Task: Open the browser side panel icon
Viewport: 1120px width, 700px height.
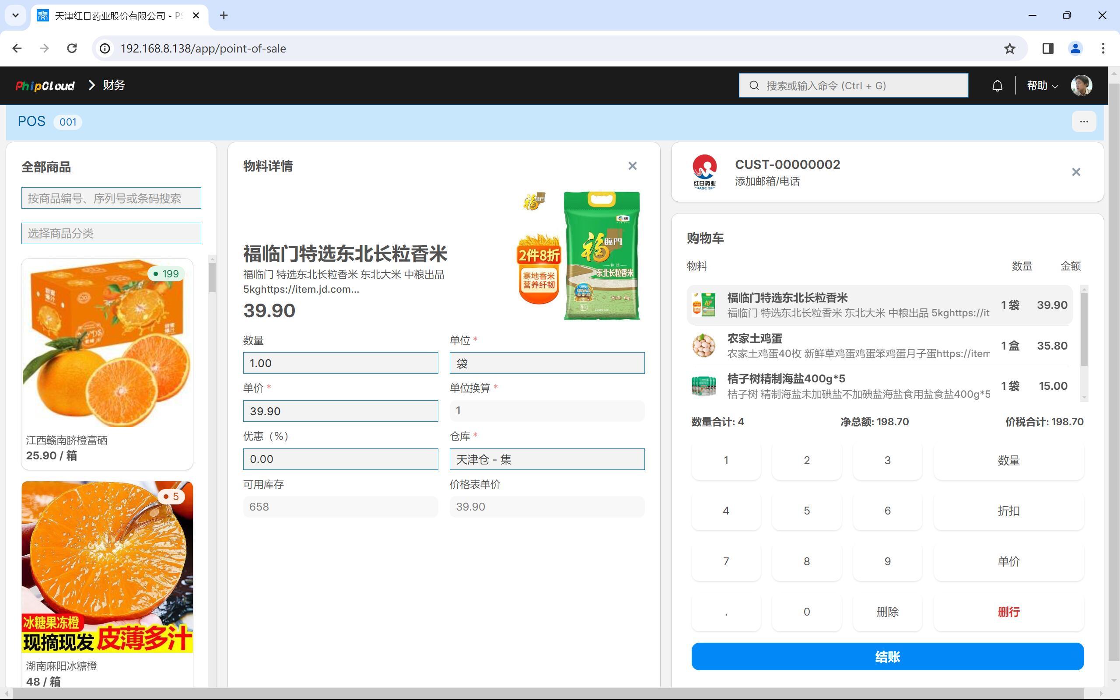Action: pyautogui.click(x=1048, y=49)
